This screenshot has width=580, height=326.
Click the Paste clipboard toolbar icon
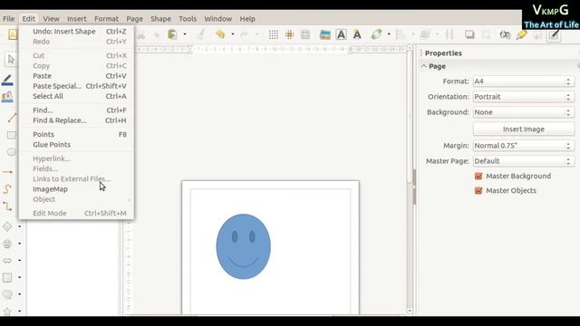(x=172, y=34)
